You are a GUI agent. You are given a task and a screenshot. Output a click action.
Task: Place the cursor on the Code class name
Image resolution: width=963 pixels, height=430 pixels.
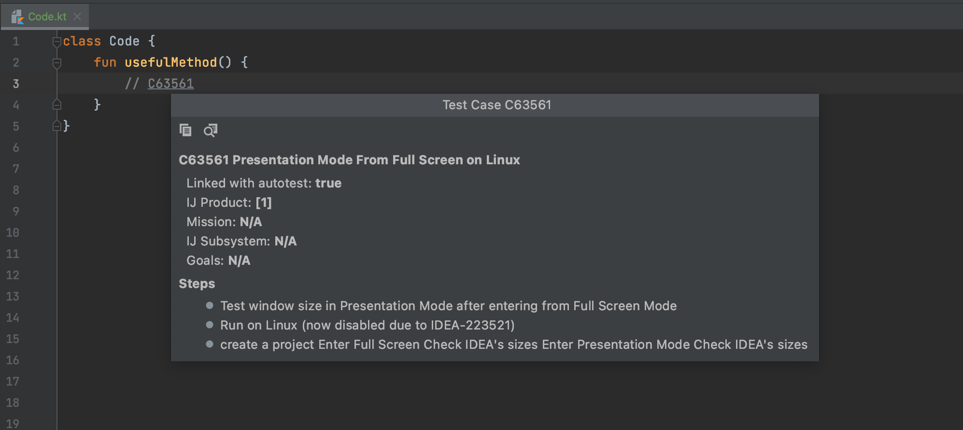(124, 41)
